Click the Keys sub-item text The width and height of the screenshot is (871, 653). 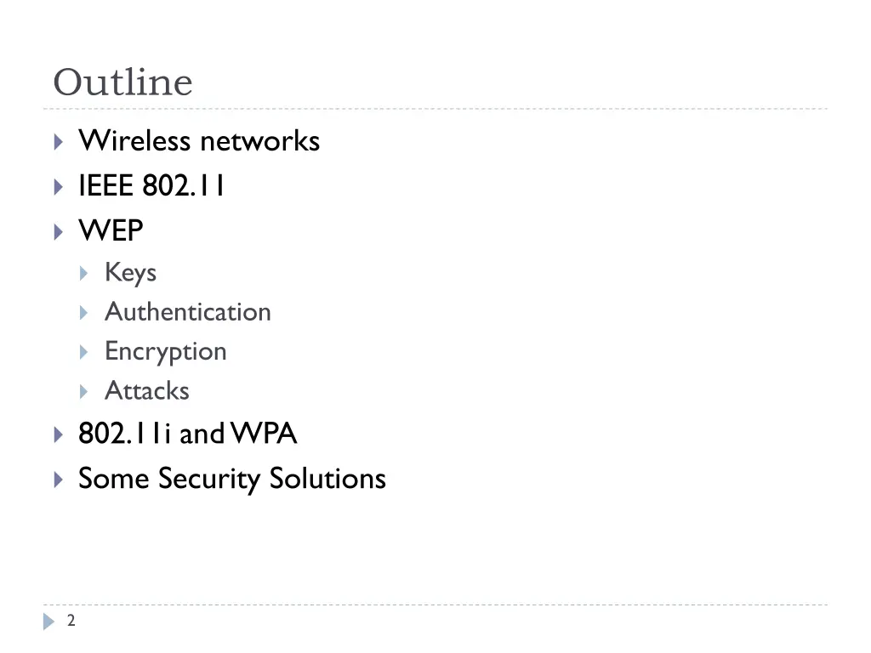130,273
